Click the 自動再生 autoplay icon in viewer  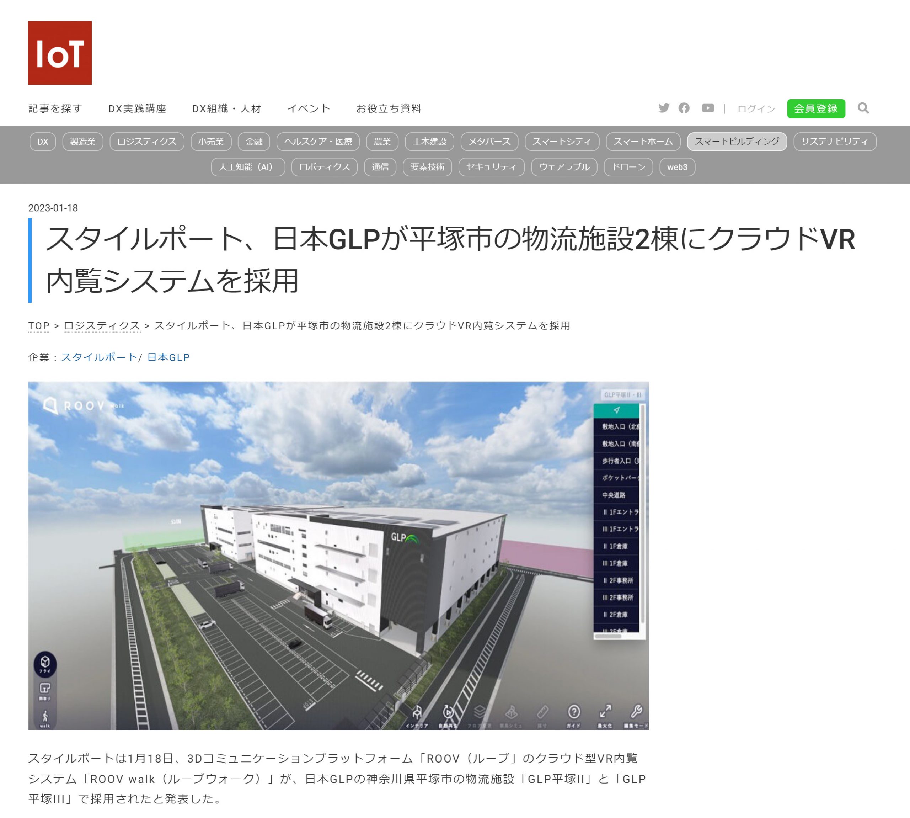[x=448, y=716]
